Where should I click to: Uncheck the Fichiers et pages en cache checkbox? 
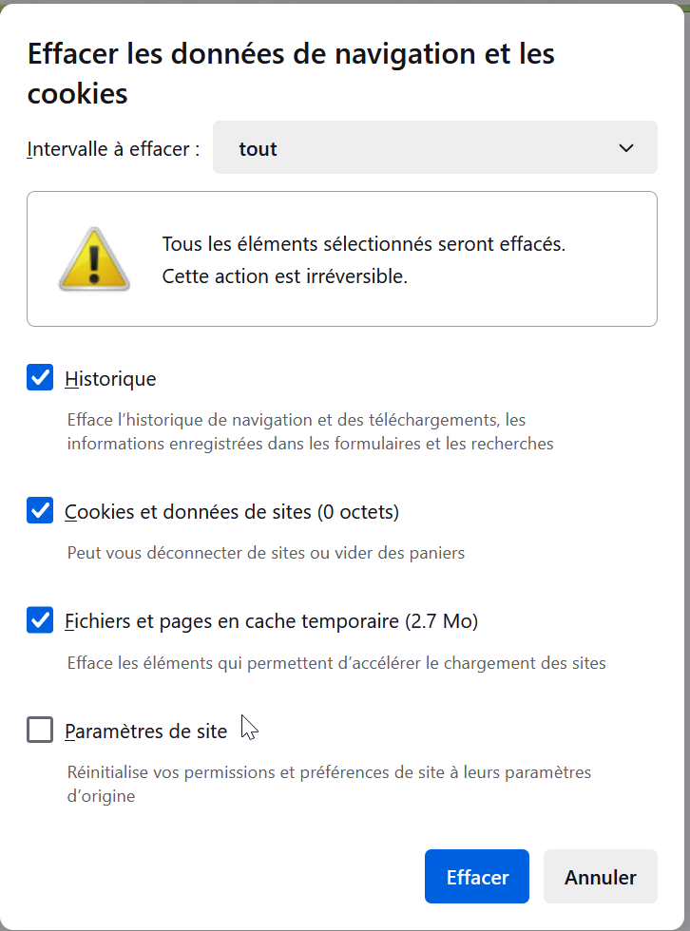pyautogui.click(x=40, y=619)
